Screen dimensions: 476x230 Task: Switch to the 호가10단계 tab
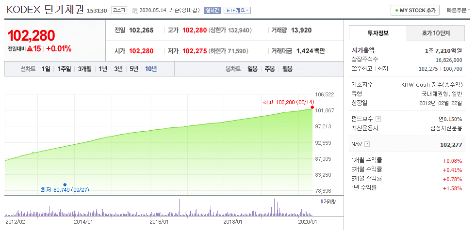(436, 33)
